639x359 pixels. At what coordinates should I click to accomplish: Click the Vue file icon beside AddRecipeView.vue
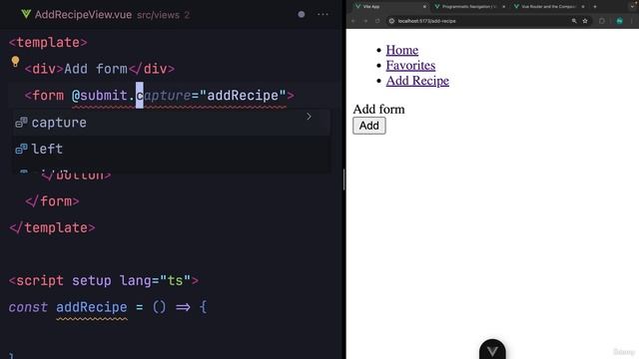coord(26,14)
